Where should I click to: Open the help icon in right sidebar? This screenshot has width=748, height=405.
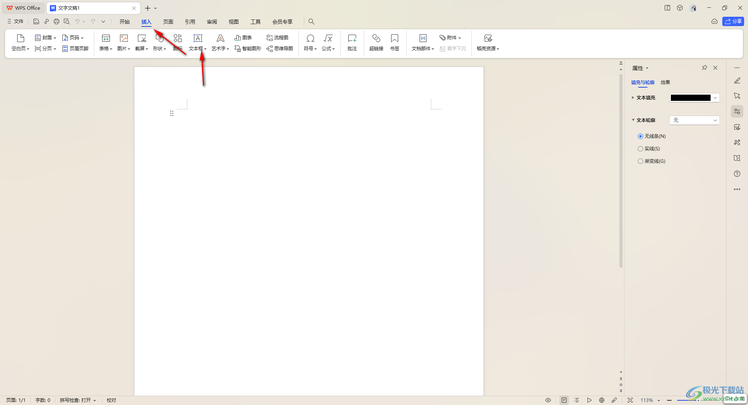[737, 174]
